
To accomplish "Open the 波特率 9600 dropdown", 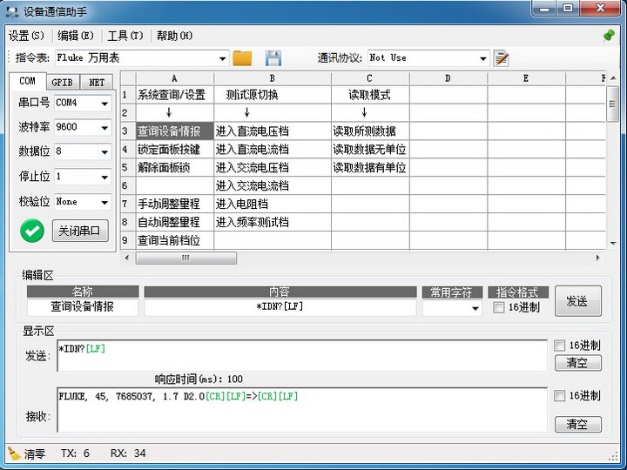I will [x=104, y=128].
